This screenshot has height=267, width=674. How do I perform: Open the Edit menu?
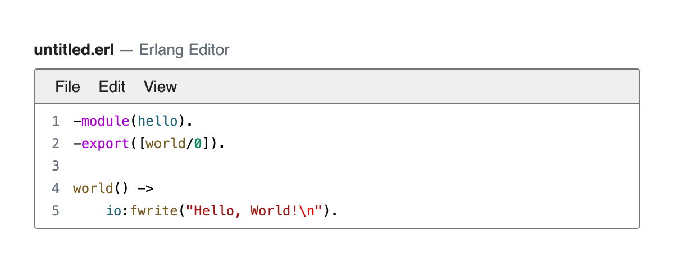point(112,86)
